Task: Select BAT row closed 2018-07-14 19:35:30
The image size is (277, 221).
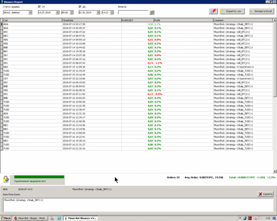Action: pos(136,52)
